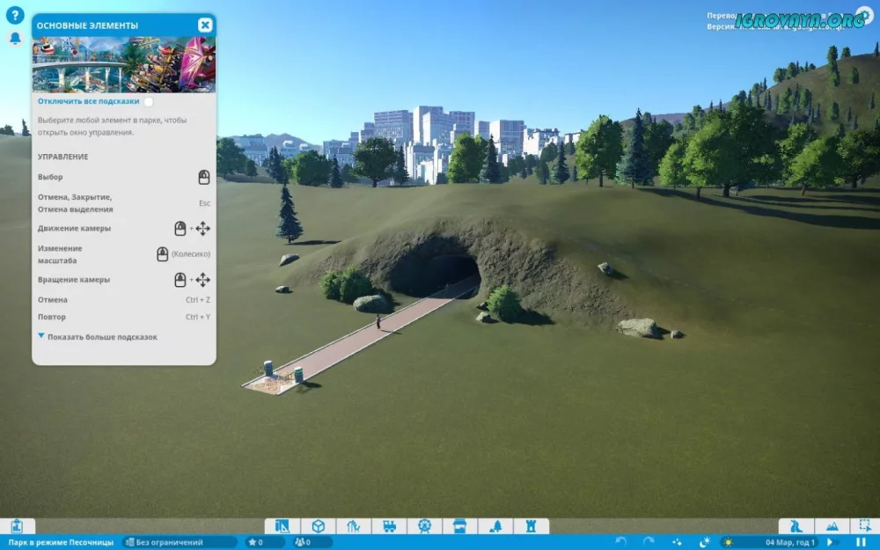This screenshot has height=550, width=880.
Task: Open the help question mark icon
Action: pos(14,16)
